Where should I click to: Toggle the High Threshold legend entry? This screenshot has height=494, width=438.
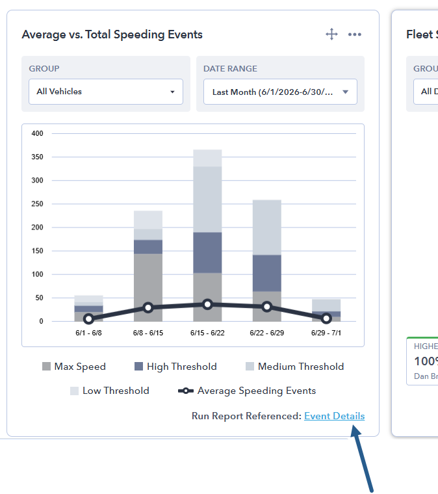[175, 367]
